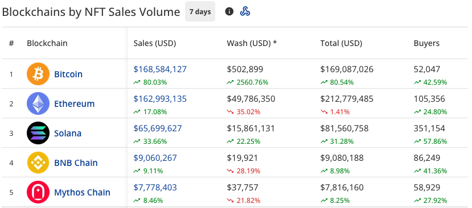The image size is (472, 208).
Task: Click Ethereum total $212,779,485
Action: (x=347, y=98)
